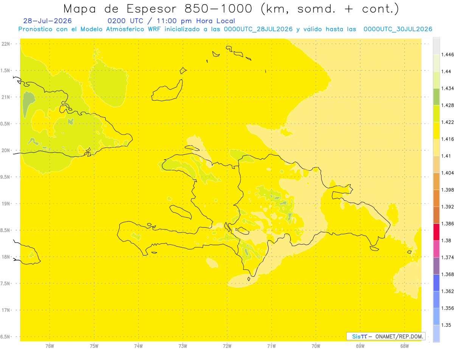The height and width of the screenshot is (351, 454).
Task: Click the '20N' latitude label
Action: tap(6, 150)
